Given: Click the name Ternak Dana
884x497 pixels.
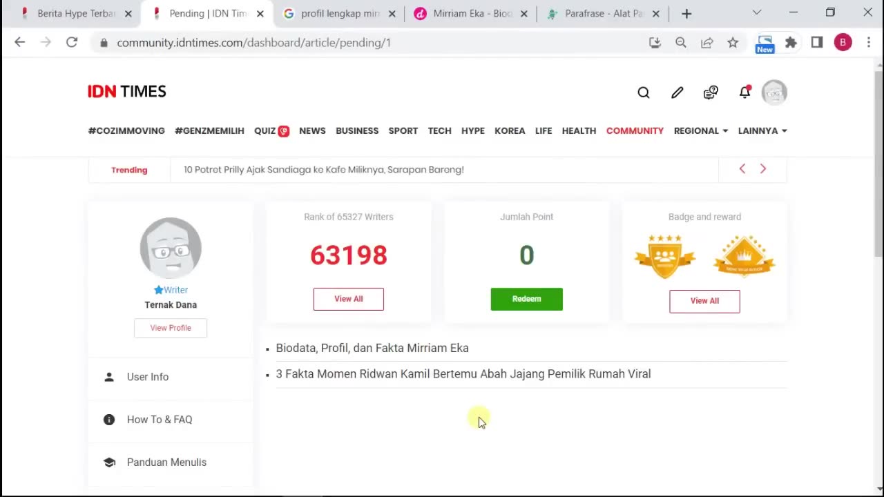Looking at the screenshot, I should pos(171,305).
